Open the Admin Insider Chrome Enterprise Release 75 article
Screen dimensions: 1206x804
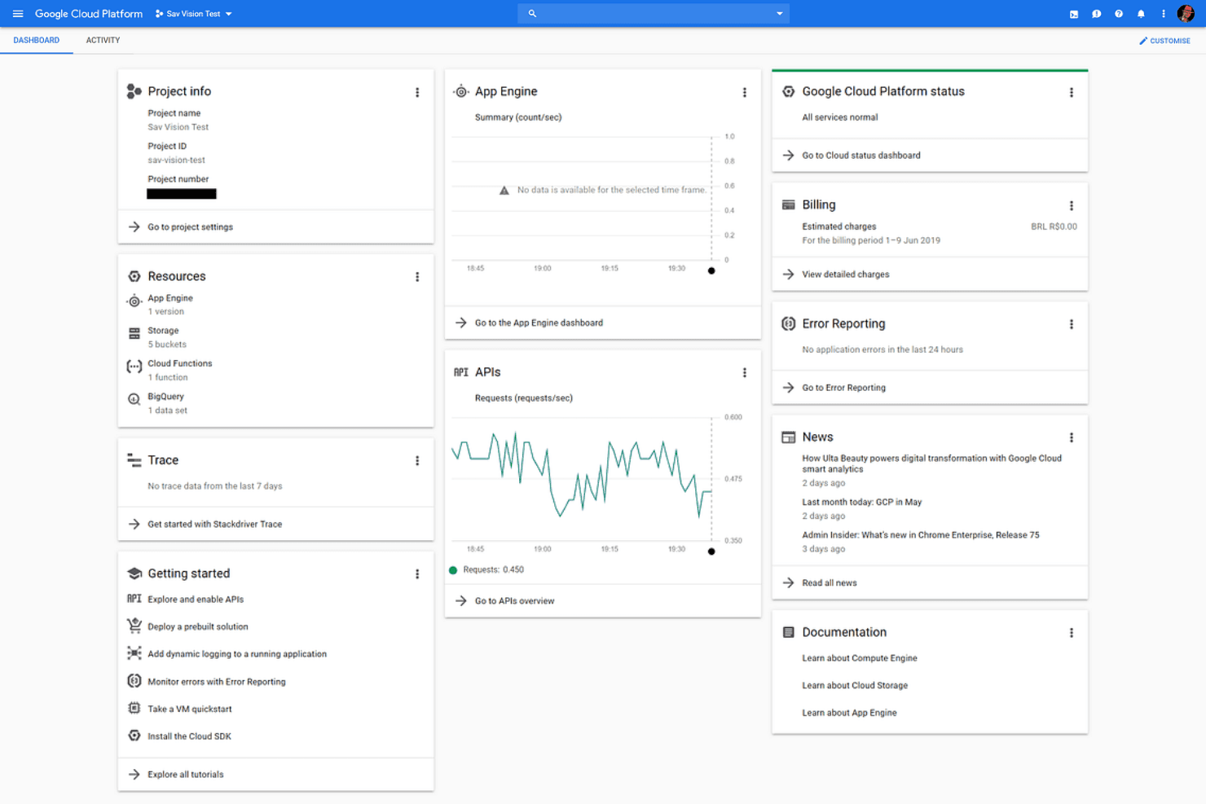pyautogui.click(x=920, y=535)
